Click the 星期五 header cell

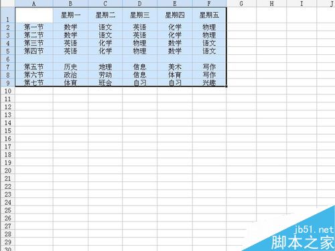tap(209, 15)
